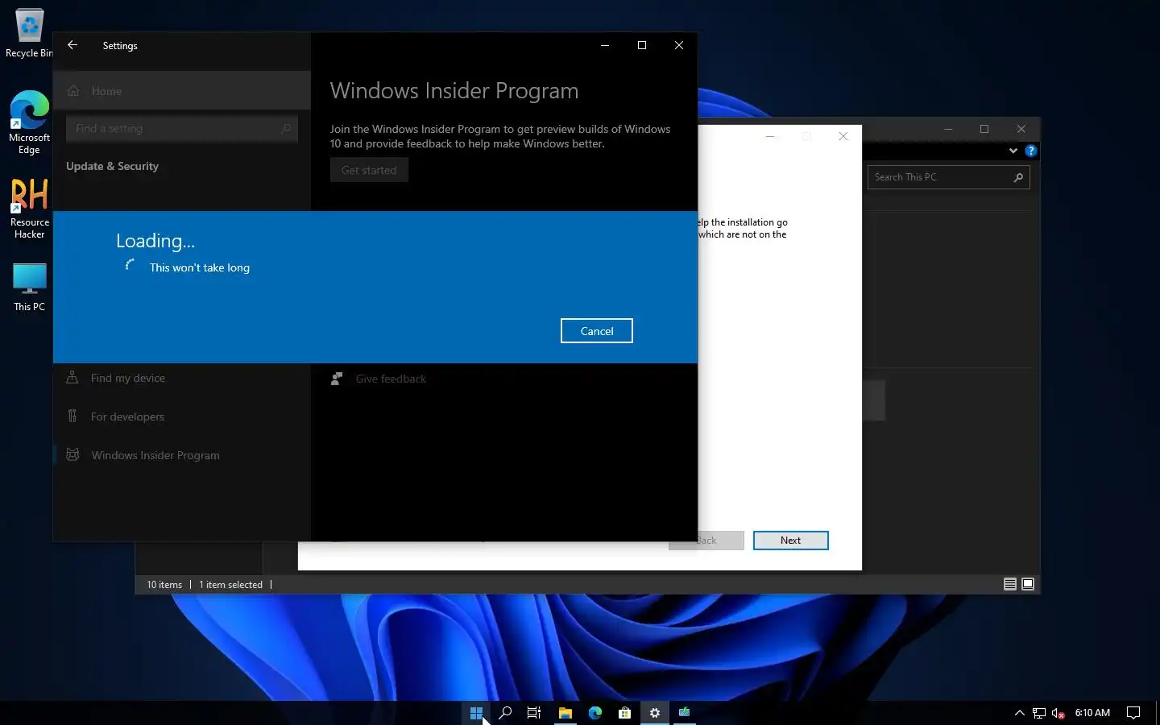The height and width of the screenshot is (725, 1160).
Task: Click the Get started button
Action: click(369, 170)
